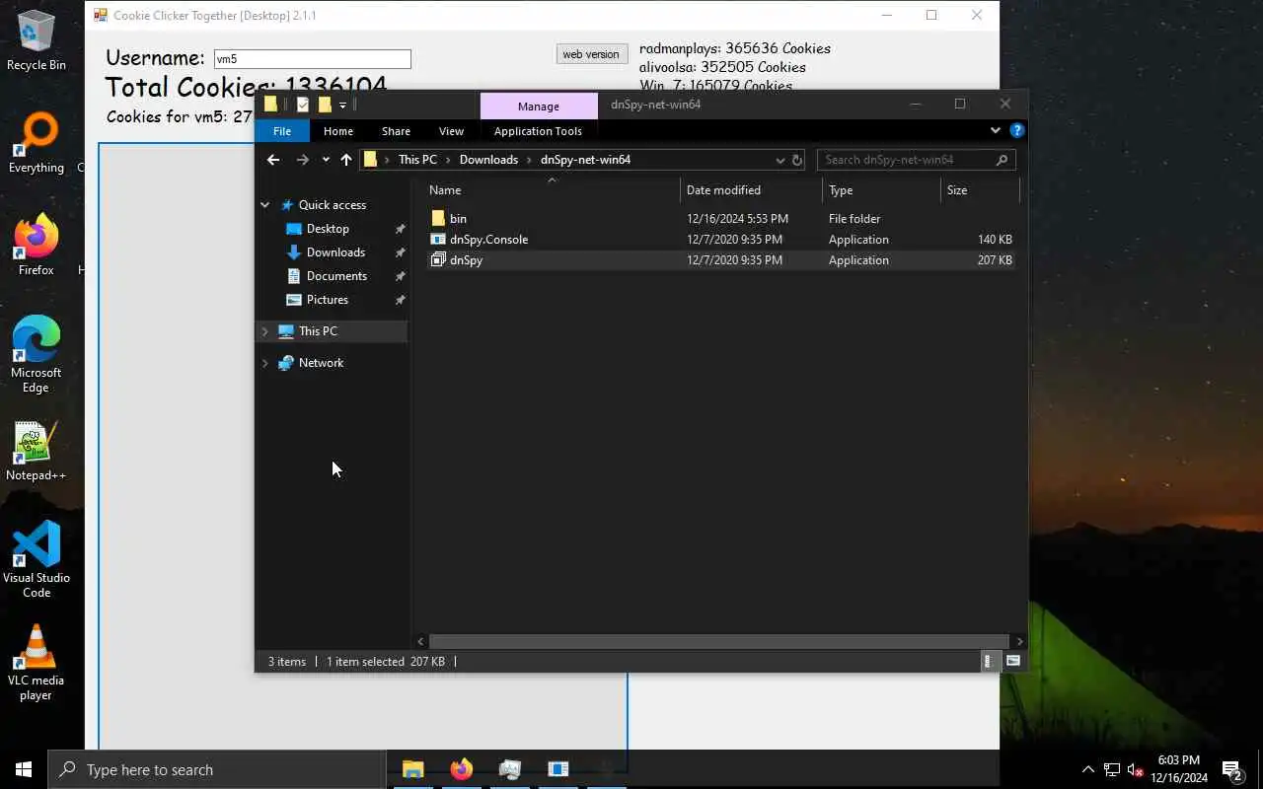This screenshot has height=789, width=1263.
Task: Click the horizontal scrollbar's right arrow
Action: pyautogui.click(x=1019, y=641)
